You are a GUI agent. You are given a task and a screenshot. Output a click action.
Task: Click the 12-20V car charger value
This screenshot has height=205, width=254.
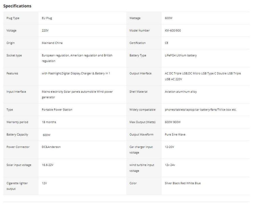coord(169,147)
